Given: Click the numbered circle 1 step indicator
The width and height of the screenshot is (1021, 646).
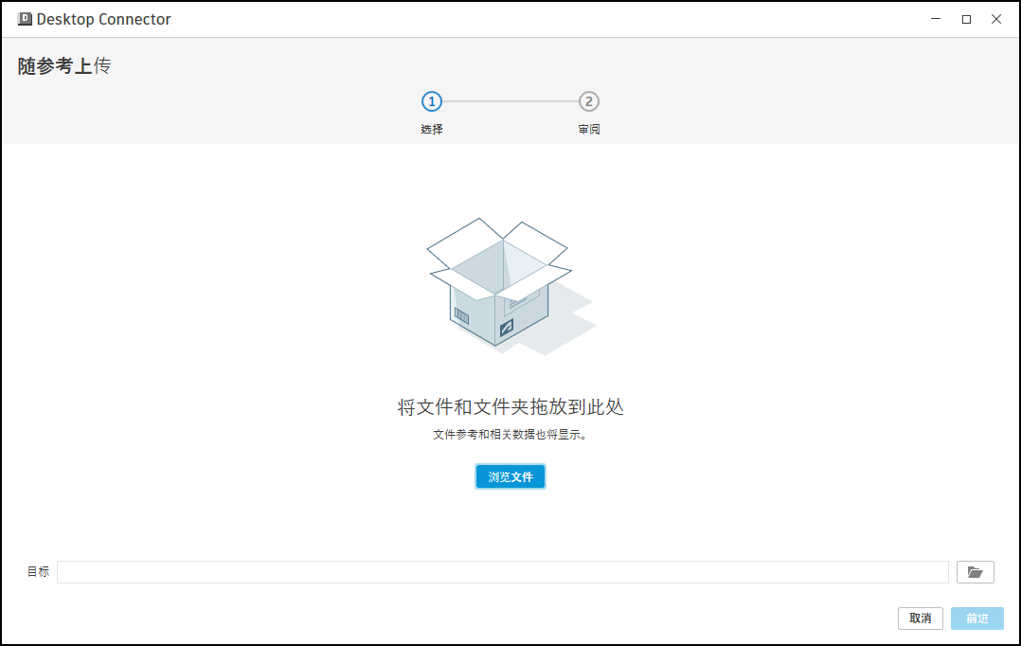Looking at the screenshot, I should click(432, 101).
